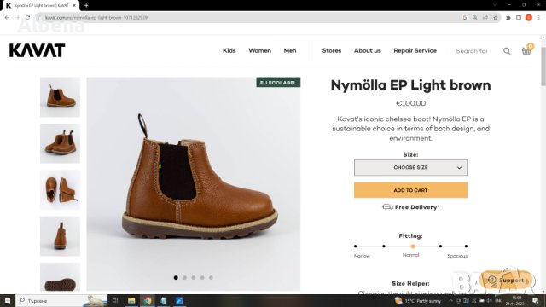This screenshot has width=546, height=307.
Task: Click the zoom magnifier in address bar
Action: [474, 18]
